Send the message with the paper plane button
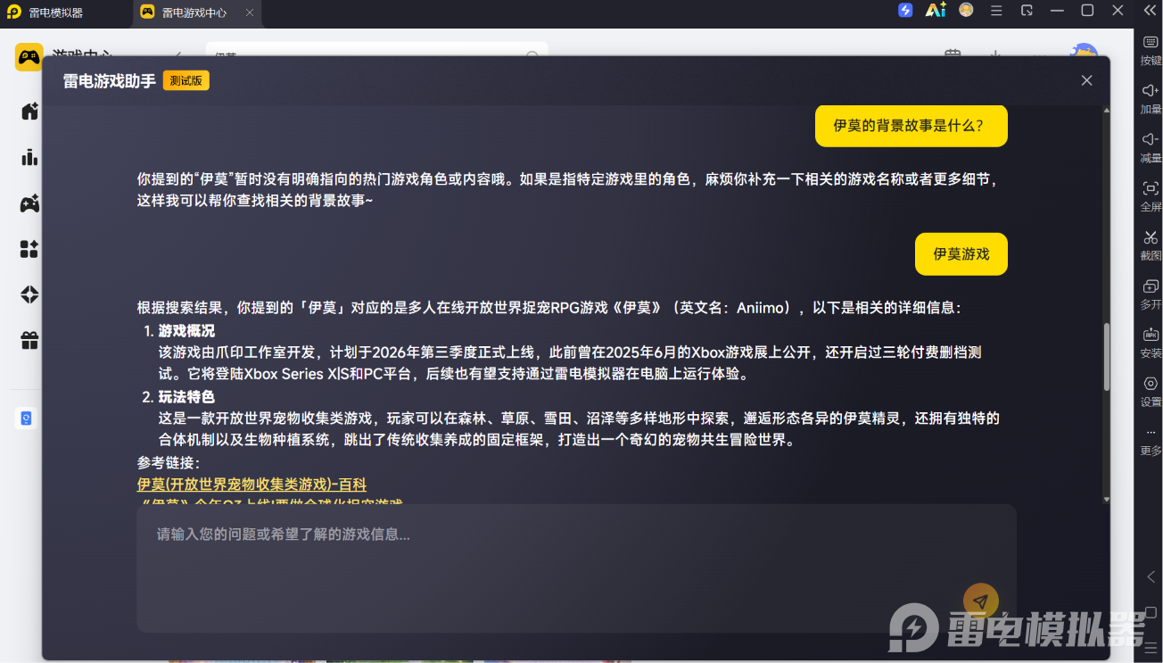Viewport: 1163px width, 663px height. click(x=981, y=601)
